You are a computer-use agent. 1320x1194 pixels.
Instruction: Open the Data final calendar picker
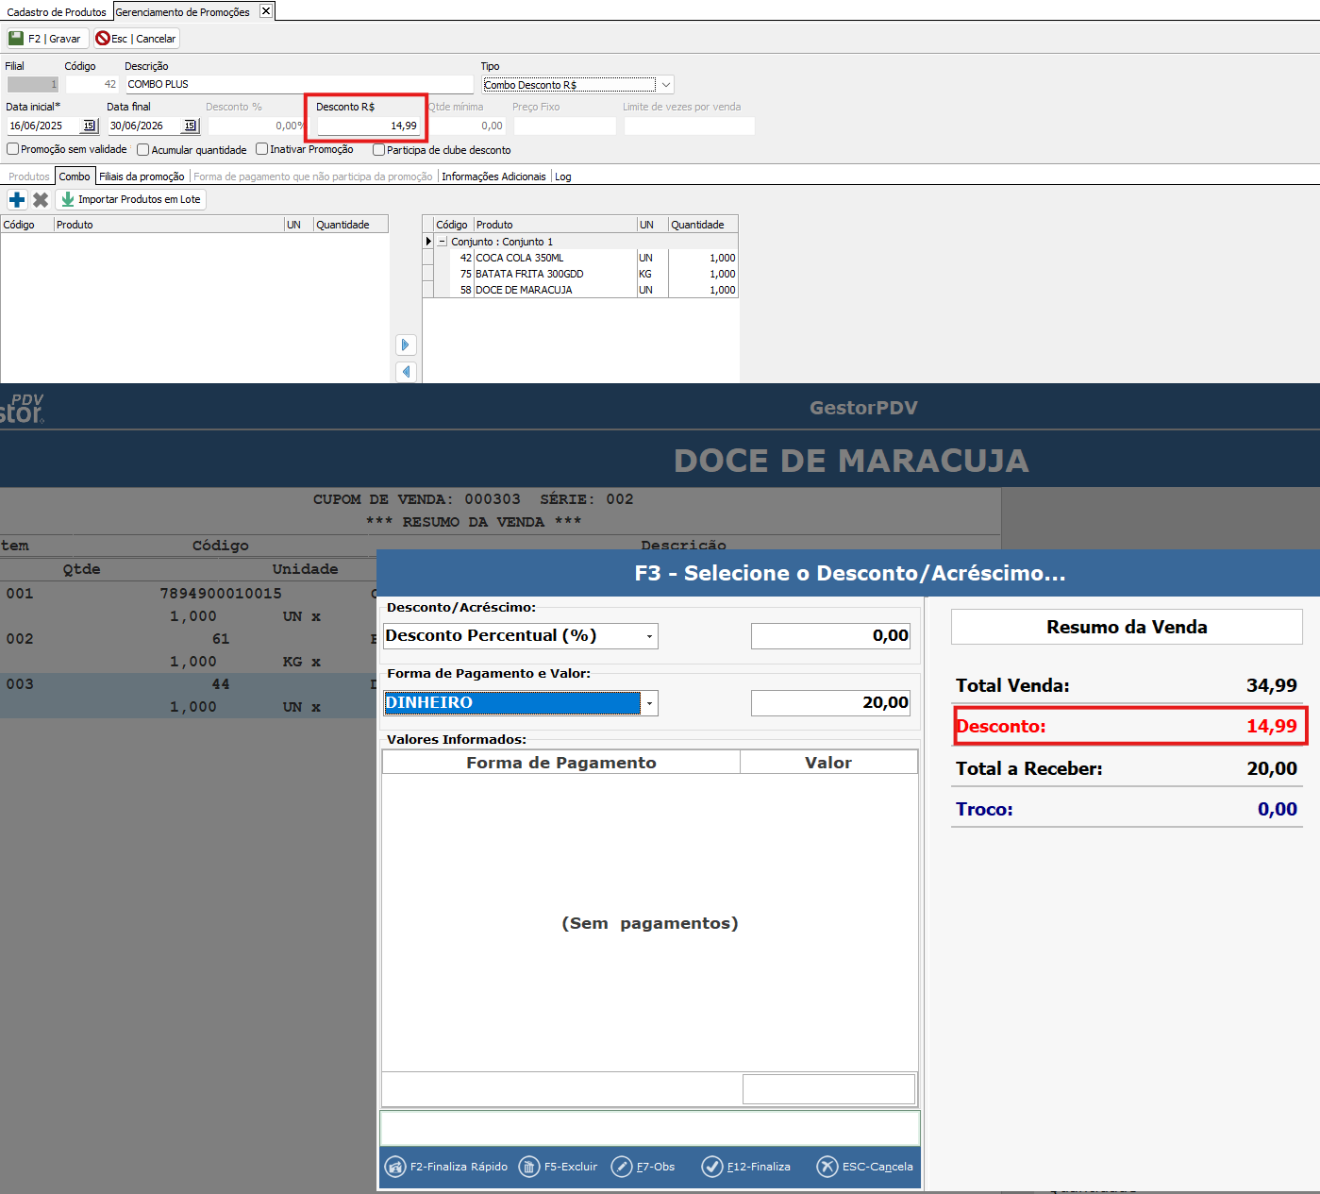click(x=190, y=126)
